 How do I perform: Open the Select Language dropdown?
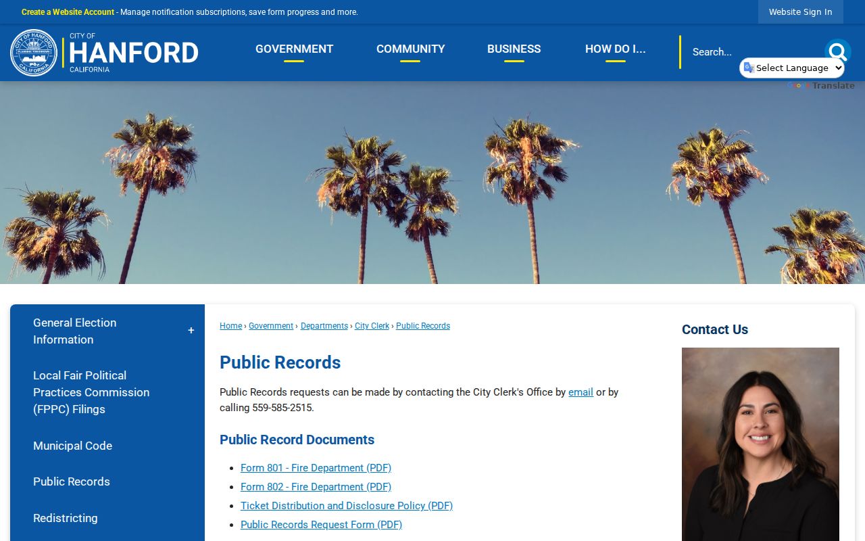coord(792,68)
